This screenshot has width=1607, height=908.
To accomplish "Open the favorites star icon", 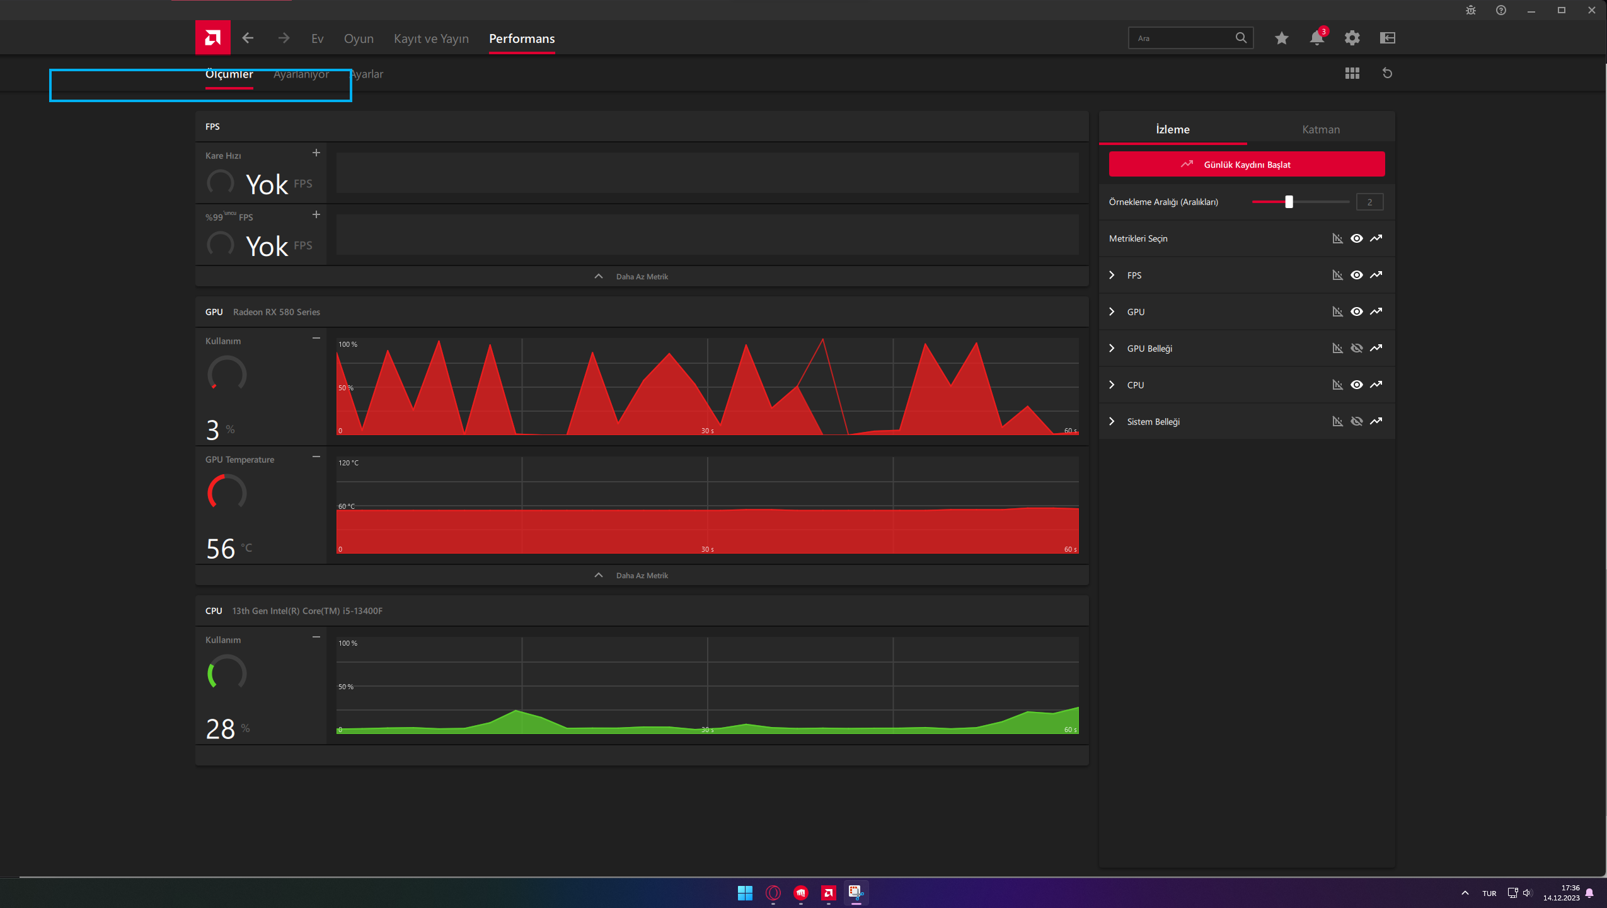I will 1281,38.
